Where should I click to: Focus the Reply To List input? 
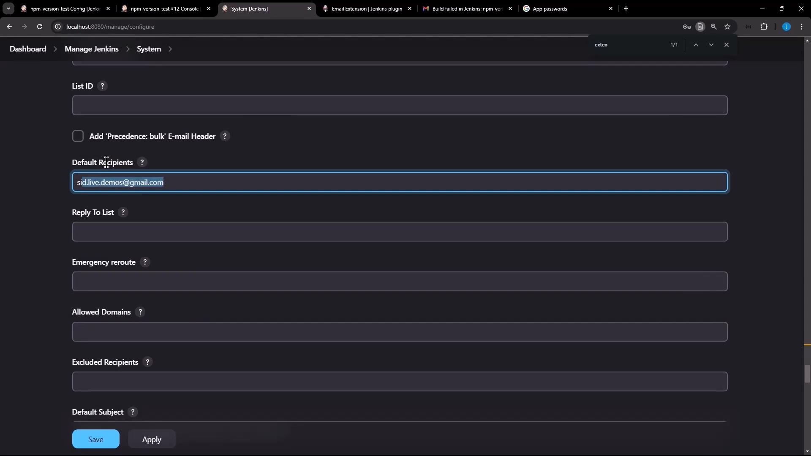[400, 232]
